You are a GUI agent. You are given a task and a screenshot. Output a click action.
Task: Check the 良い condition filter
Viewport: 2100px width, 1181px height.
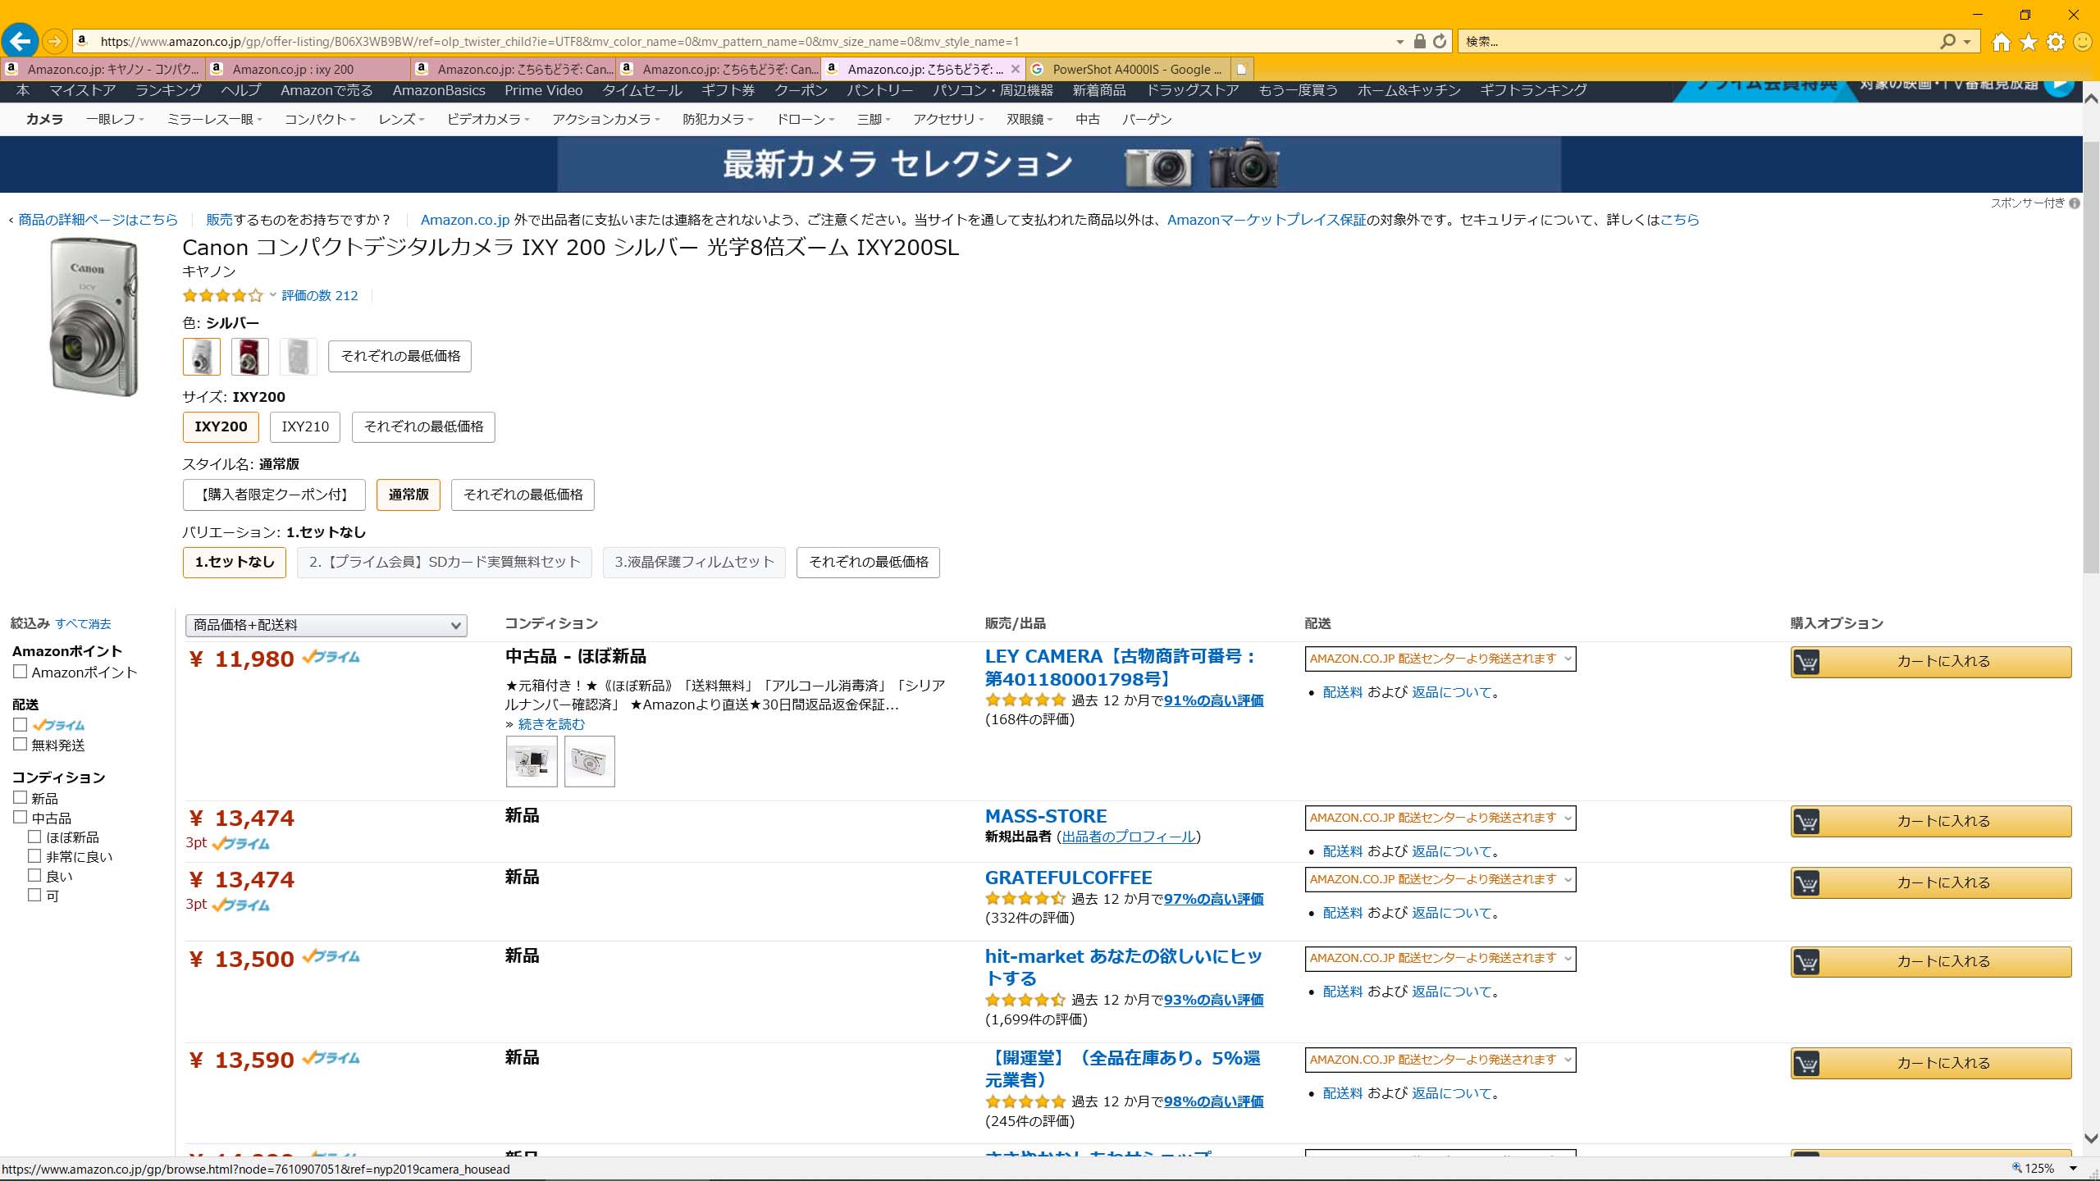[x=34, y=876]
